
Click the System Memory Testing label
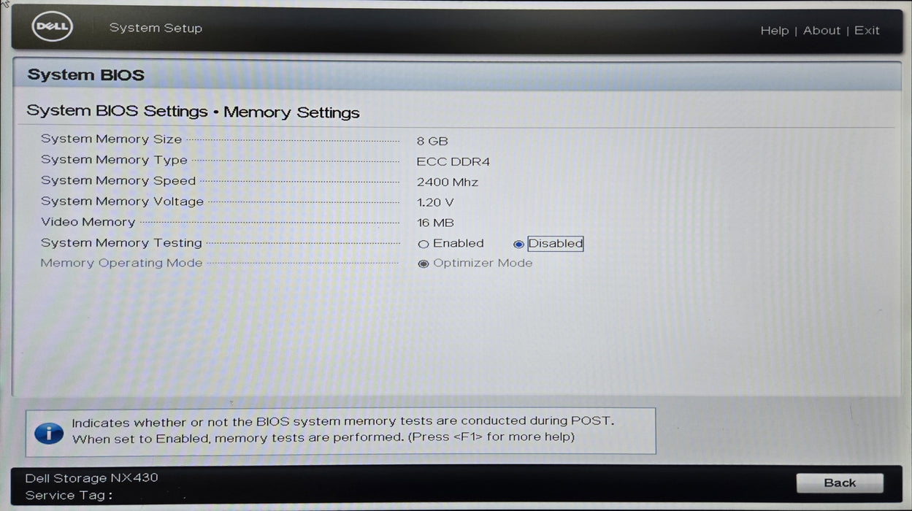point(121,243)
